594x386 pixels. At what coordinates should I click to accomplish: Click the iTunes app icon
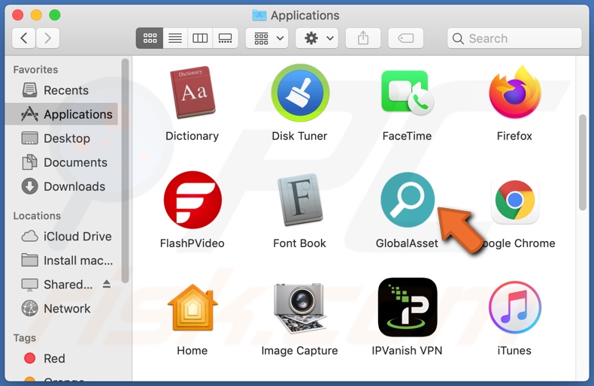point(515,307)
